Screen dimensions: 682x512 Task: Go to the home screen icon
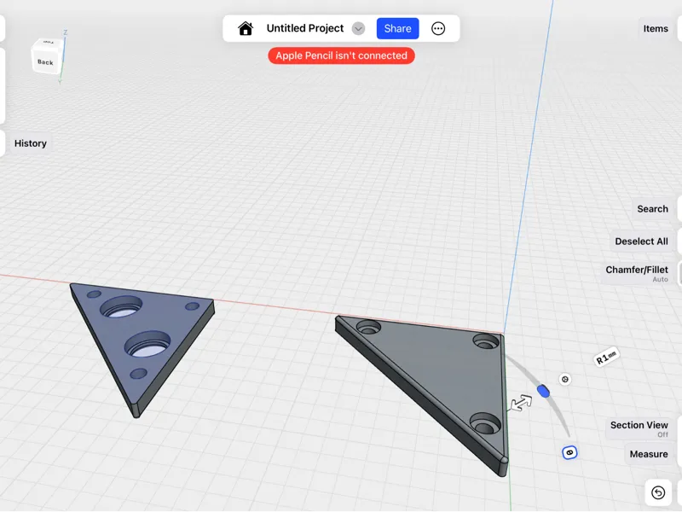[x=246, y=29]
